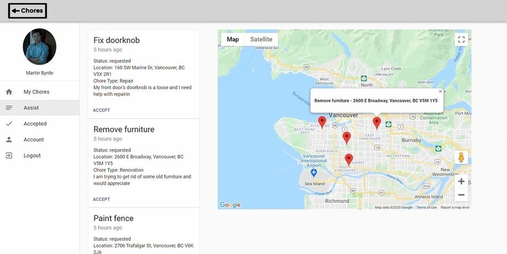
Task: Click the map pin near Kitsilano
Action: 322,123
